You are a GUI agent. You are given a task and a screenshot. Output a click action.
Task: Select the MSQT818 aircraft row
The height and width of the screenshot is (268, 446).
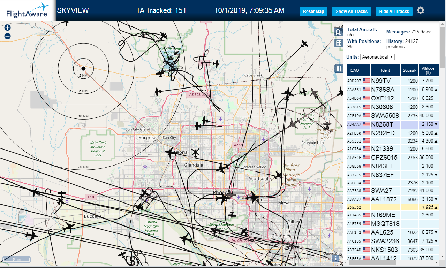[x=393, y=223]
